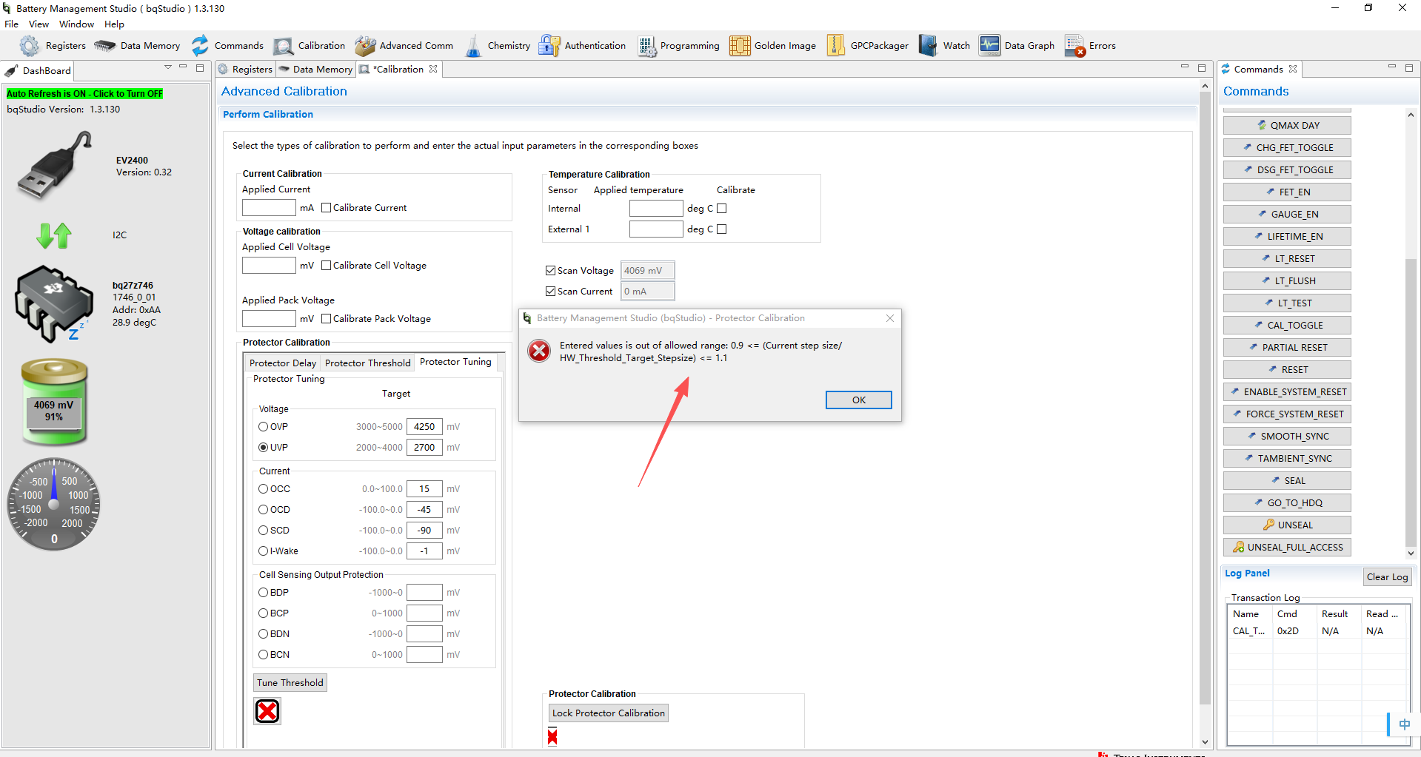The image size is (1421, 757).
Task: Open the View menu
Action: 39,24
